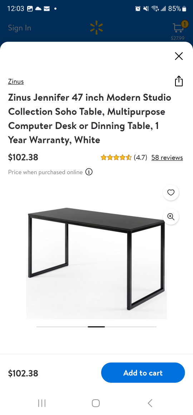
Task: Click the Add to cart button
Action: click(143, 373)
